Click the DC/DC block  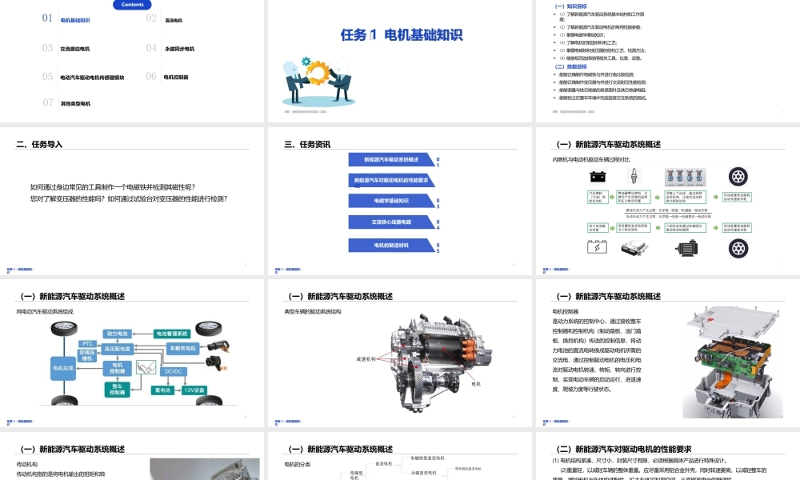coord(173,371)
